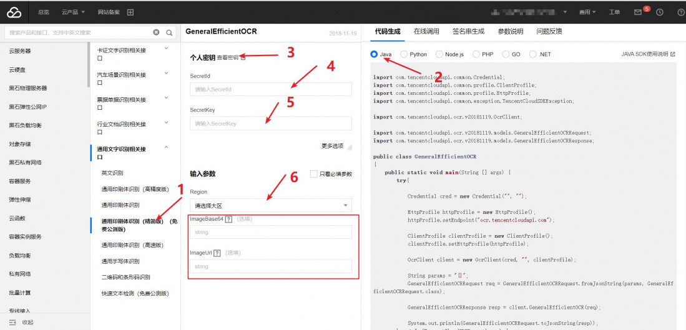Open the Region 请选择大区 dropdown
The height and width of the screenshot is (330, 686).
point(270,205)
